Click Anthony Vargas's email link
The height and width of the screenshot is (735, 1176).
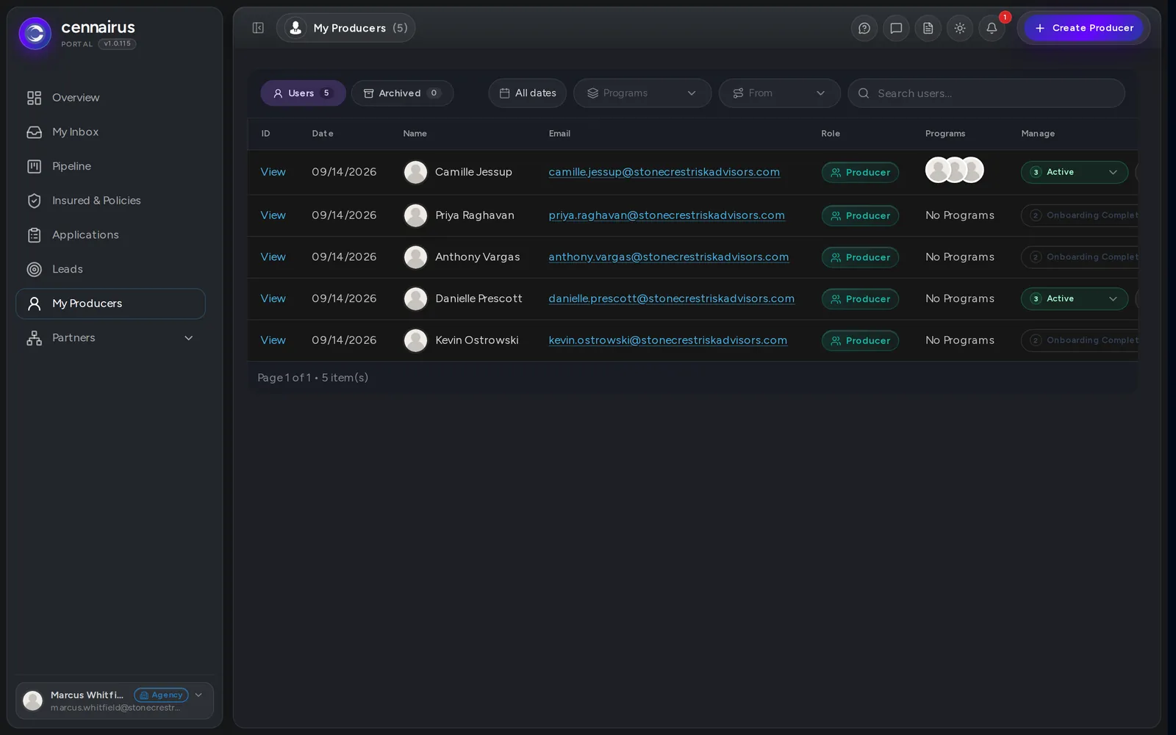point(669,257)
